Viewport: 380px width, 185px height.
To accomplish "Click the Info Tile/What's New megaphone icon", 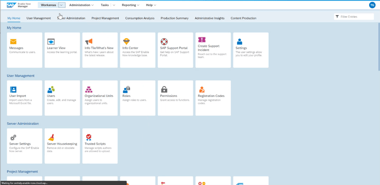I will (x=88, y=42).
